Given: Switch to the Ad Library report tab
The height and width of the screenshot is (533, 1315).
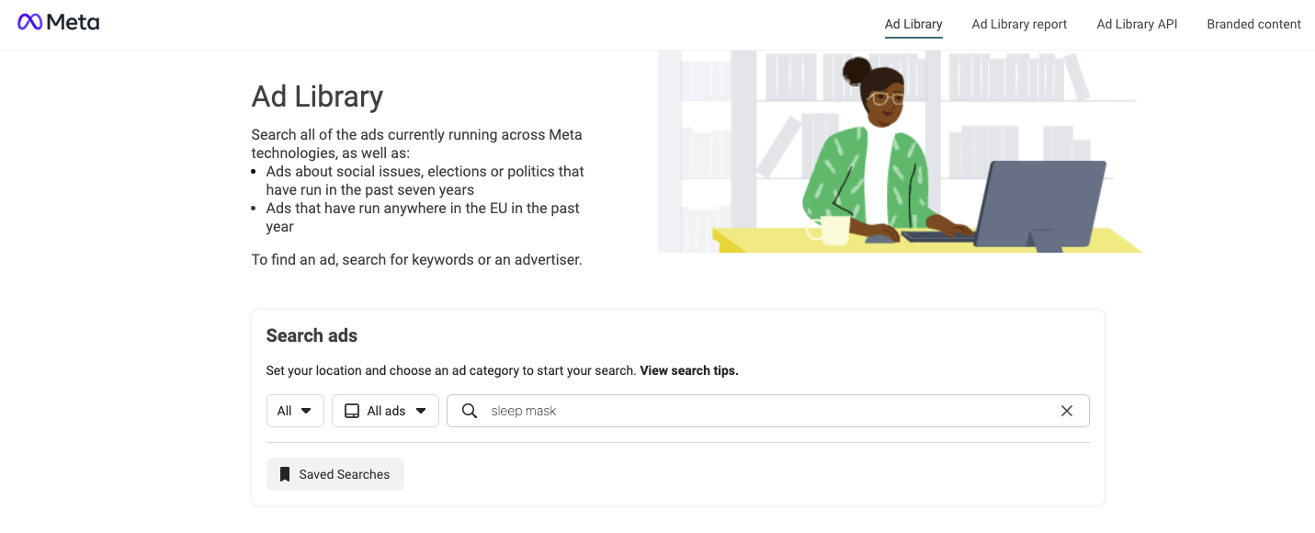Looking at the screenshot, I should point(1018,24).
